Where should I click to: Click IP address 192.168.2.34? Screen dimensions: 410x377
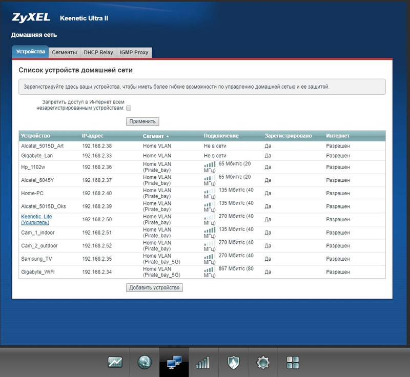coord(97,271)
